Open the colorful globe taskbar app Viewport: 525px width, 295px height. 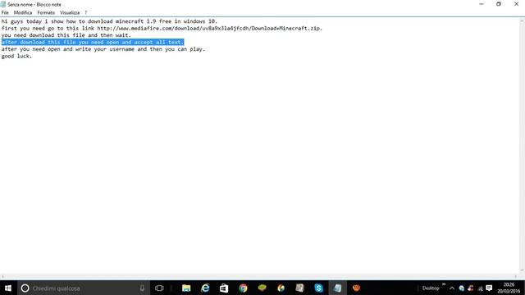point(281,288)
